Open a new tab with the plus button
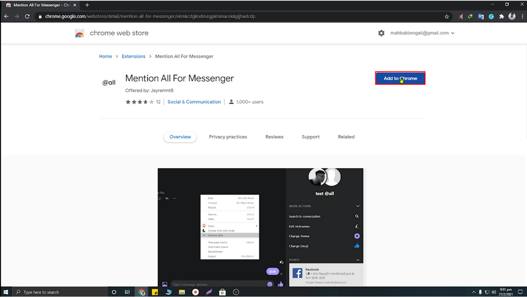 coord(87,5)
